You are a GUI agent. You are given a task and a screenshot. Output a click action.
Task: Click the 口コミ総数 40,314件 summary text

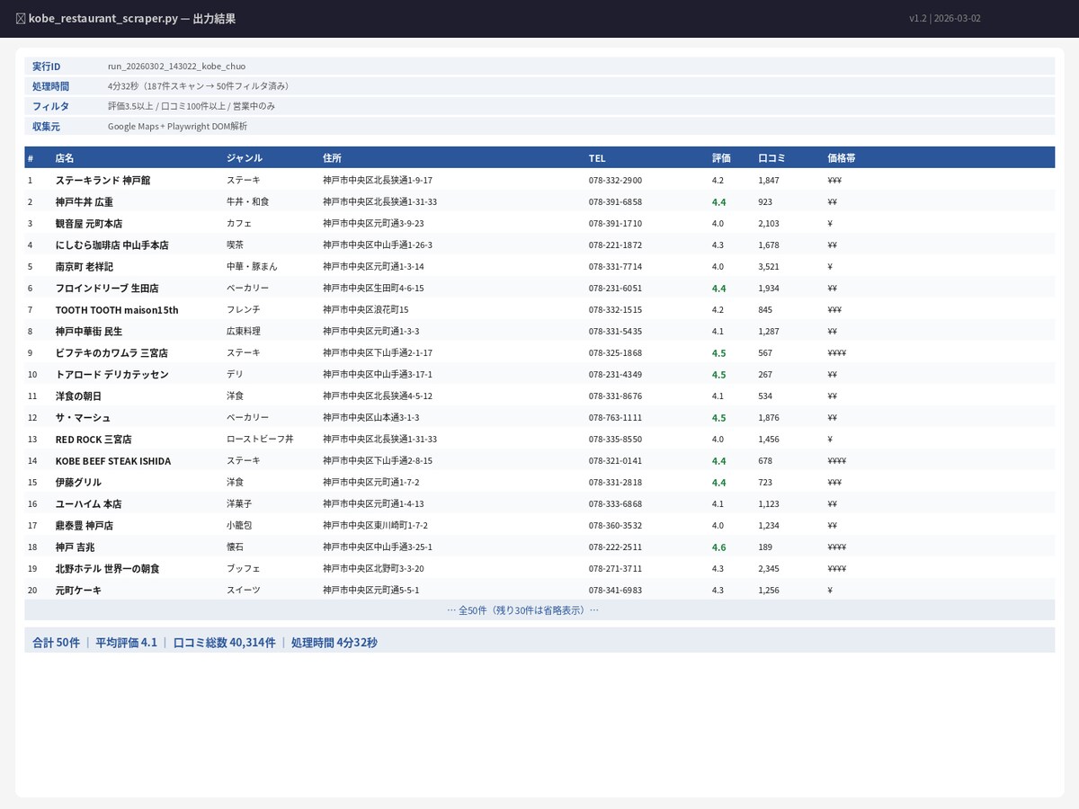click(224, 643)
